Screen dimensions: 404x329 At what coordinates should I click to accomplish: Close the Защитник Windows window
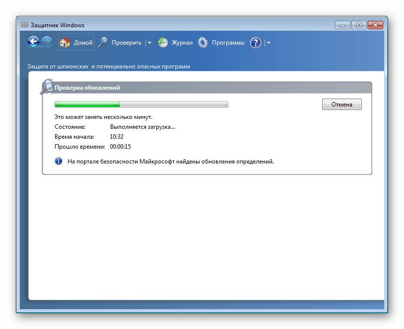tap(375, 25)
